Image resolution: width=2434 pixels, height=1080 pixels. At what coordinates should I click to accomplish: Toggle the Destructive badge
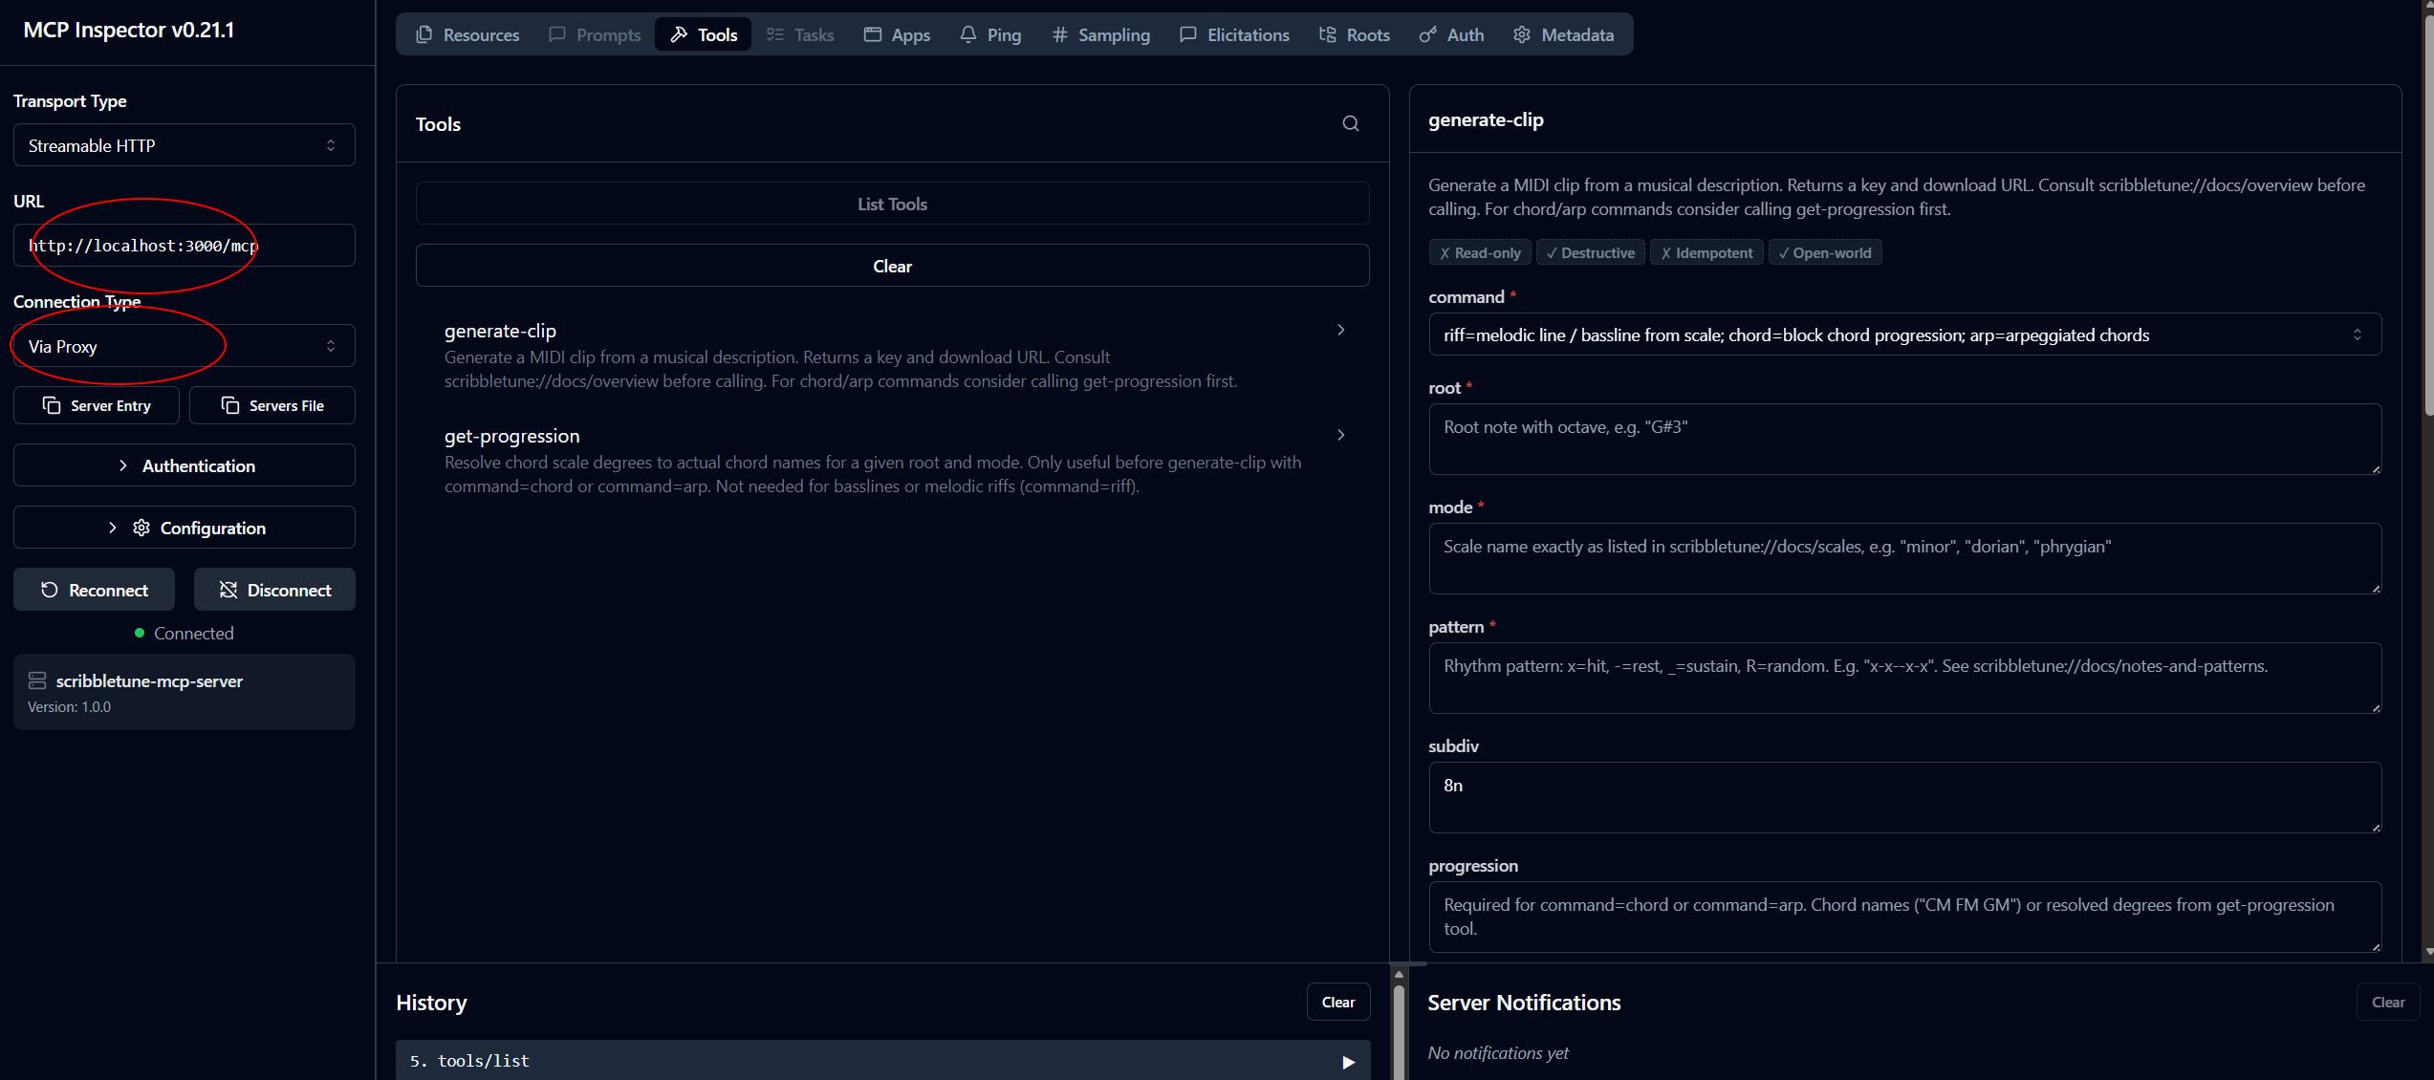(1590, 252)
